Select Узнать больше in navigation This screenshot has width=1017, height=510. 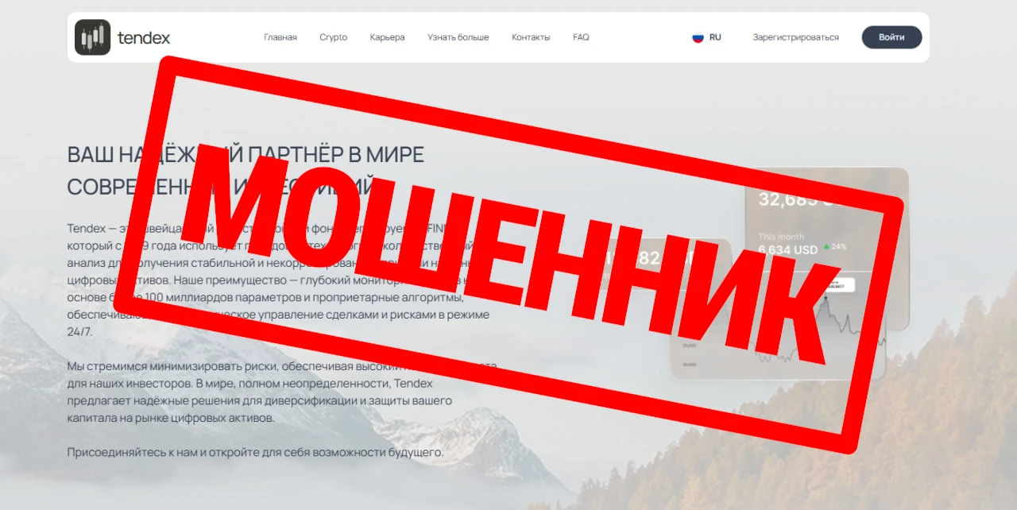tap(458, 37)
